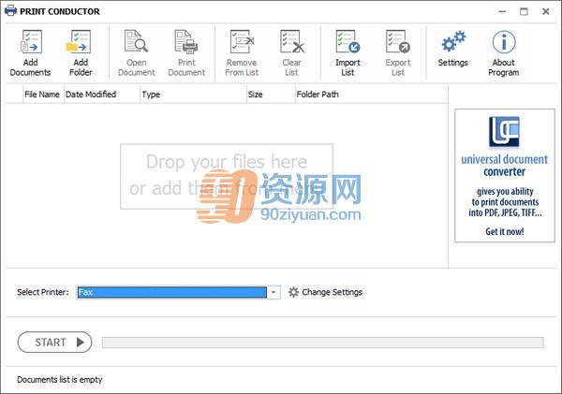Viewport: 562px width, 394px height.
Task: Open the Select Printer dropdown arrow
Action: [x=274, y=292]
